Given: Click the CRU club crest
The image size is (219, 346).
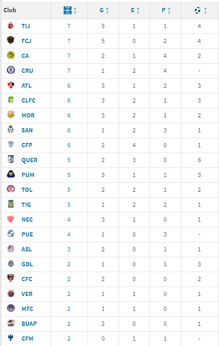Looking at the screenshot, I should pos(11,70).
